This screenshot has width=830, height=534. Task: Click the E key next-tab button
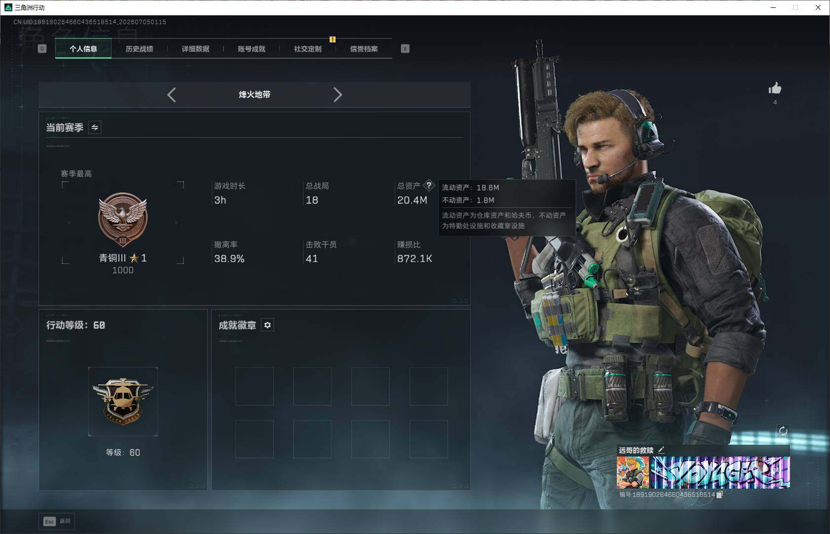point(405,49)
